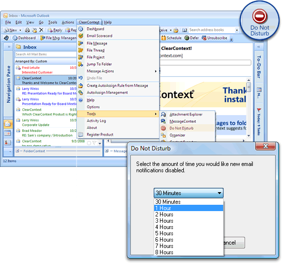Open the File menu
The height and width of the screenshot is (263, 282).
(x=8, y=22)
